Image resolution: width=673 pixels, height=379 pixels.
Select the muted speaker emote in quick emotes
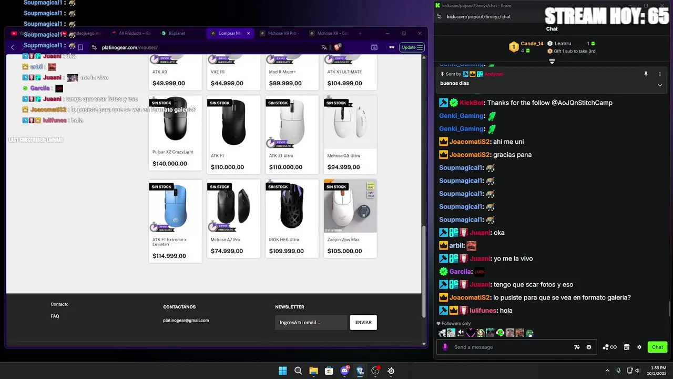tap(461, 333)
